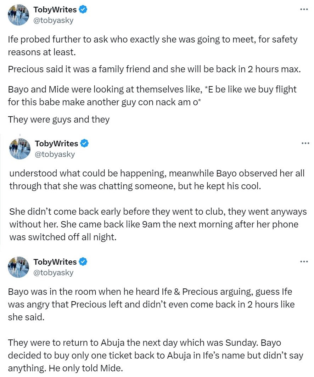Screen dimensions: 314x377
Task: Click @tobyasky handle on 'Bayo was in the room' tweet
Action: tap(54, 272)
